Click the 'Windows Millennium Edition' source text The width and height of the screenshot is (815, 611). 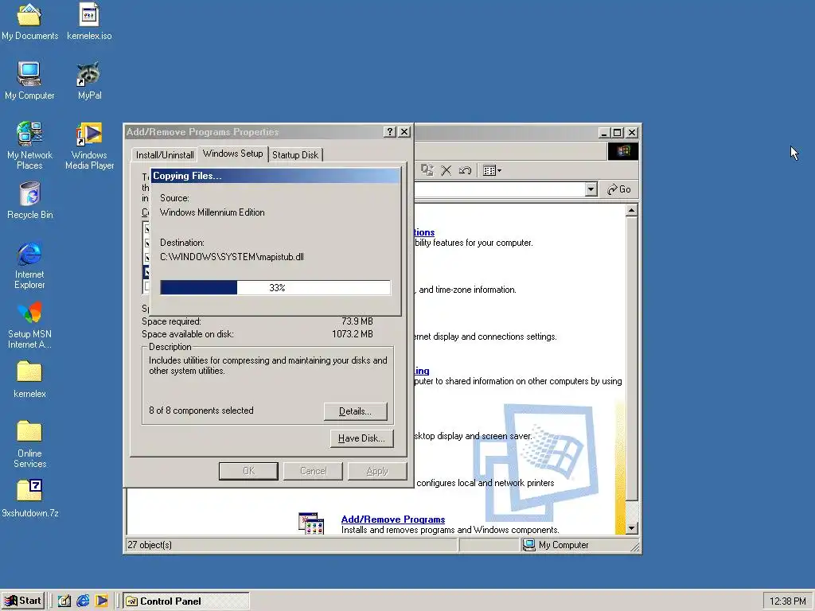pos(212,212)
